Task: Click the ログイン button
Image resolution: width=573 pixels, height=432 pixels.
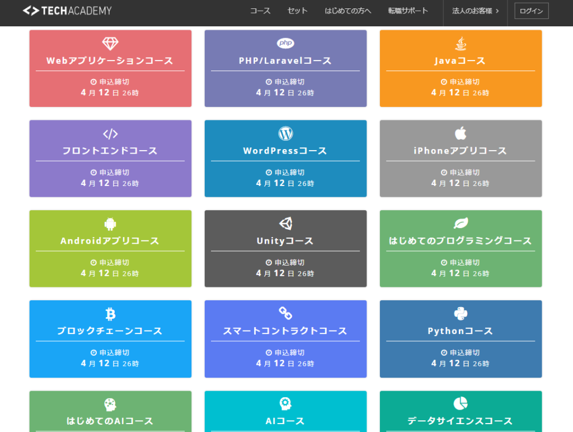Action: click(x=532, y=11)
